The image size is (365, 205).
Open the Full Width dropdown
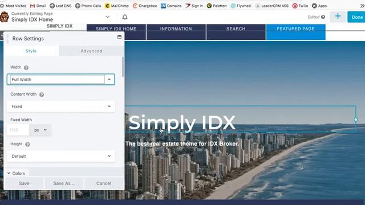point(61,80)
